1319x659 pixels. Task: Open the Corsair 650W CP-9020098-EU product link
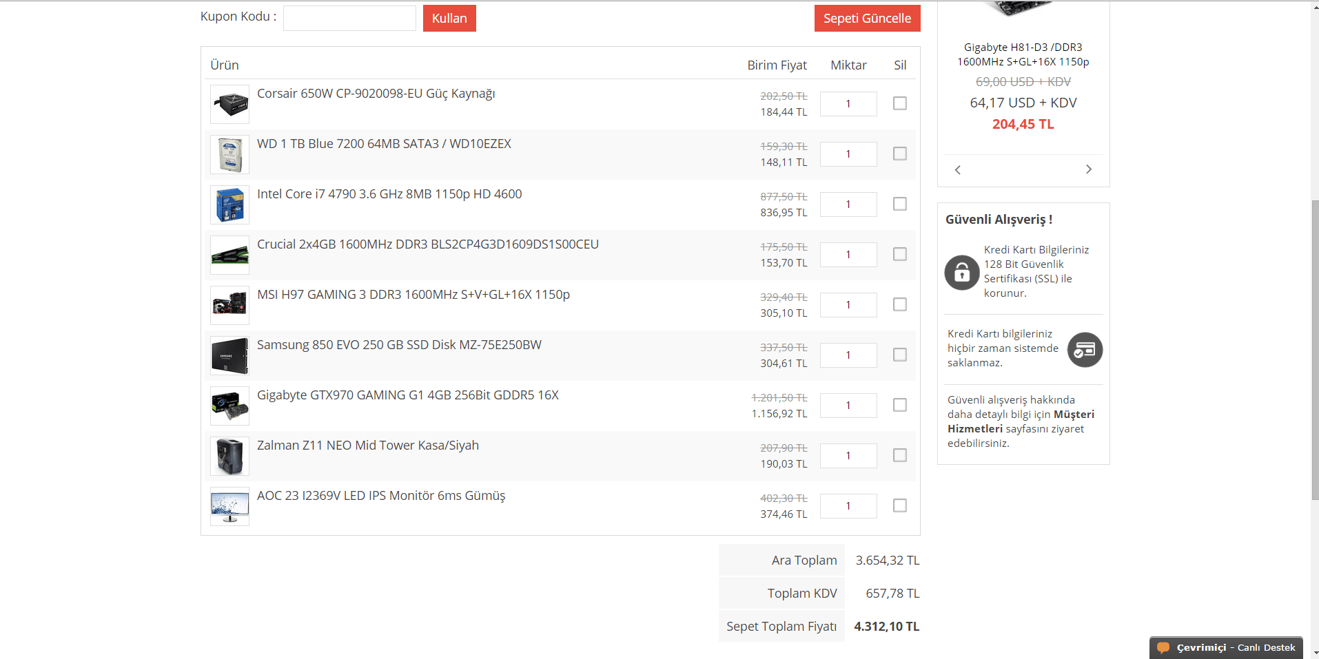click(376, 94)
